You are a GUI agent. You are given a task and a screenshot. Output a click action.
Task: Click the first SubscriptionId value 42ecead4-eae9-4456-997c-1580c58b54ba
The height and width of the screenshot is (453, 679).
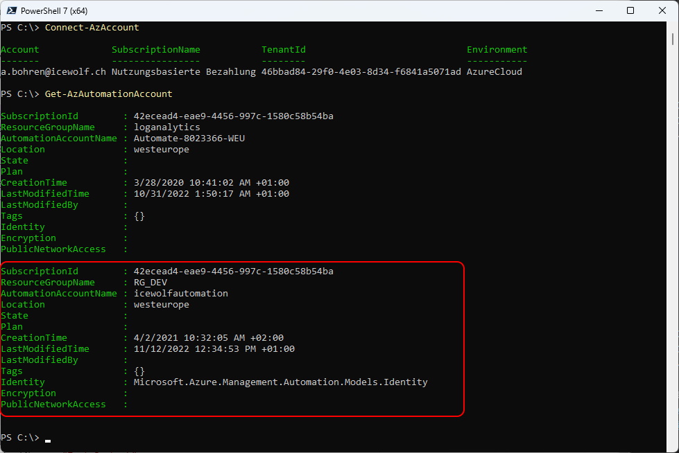(234, 116)
